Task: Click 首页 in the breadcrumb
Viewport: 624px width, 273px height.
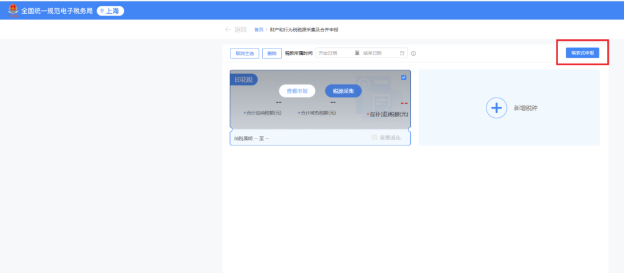Action: [258, 29]
